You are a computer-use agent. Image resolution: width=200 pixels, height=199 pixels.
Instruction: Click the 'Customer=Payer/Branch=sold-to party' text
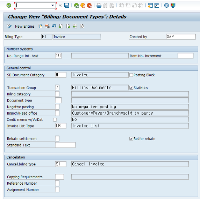tap(113, 113)
